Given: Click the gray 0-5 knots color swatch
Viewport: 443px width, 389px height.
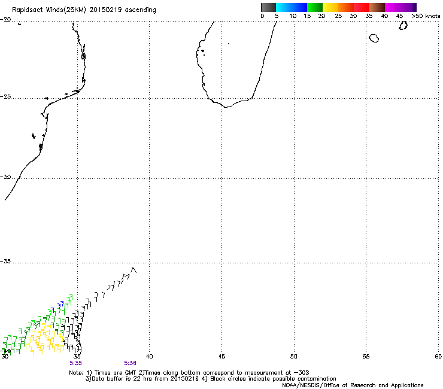Looking at the screenshot, I should (x=268, y=7).
